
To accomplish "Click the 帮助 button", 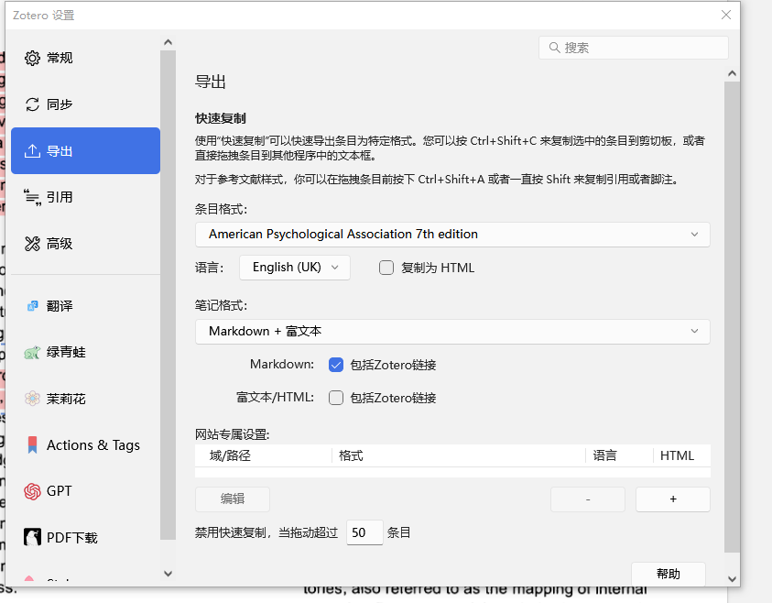I will click(x=669, y=574).
